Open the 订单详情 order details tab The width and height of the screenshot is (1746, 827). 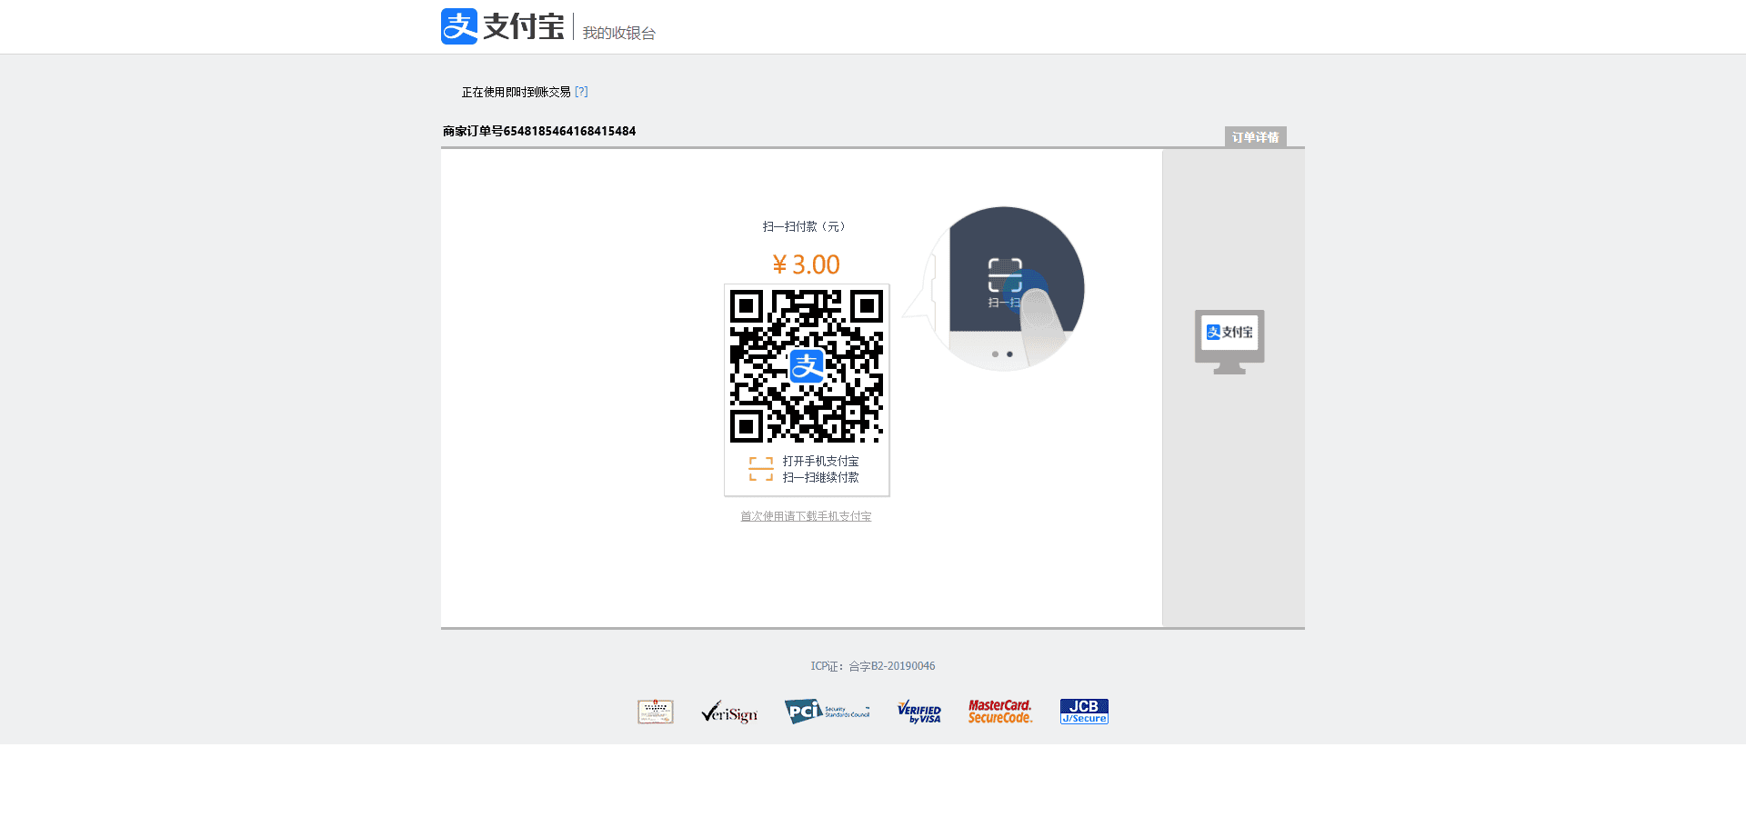coord(1255,137)
